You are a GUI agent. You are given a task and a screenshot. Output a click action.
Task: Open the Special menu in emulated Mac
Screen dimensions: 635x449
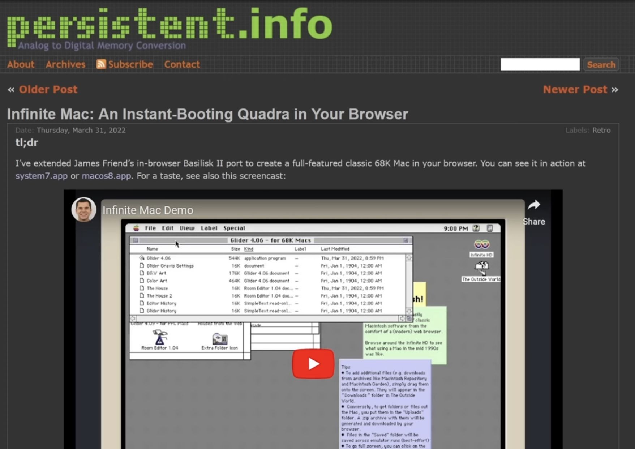234,228
